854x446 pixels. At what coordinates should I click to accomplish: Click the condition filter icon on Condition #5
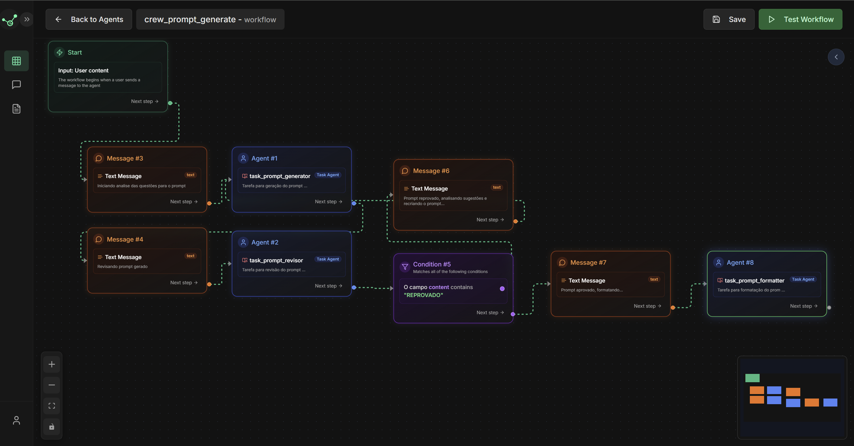click(x=405, y=267)
